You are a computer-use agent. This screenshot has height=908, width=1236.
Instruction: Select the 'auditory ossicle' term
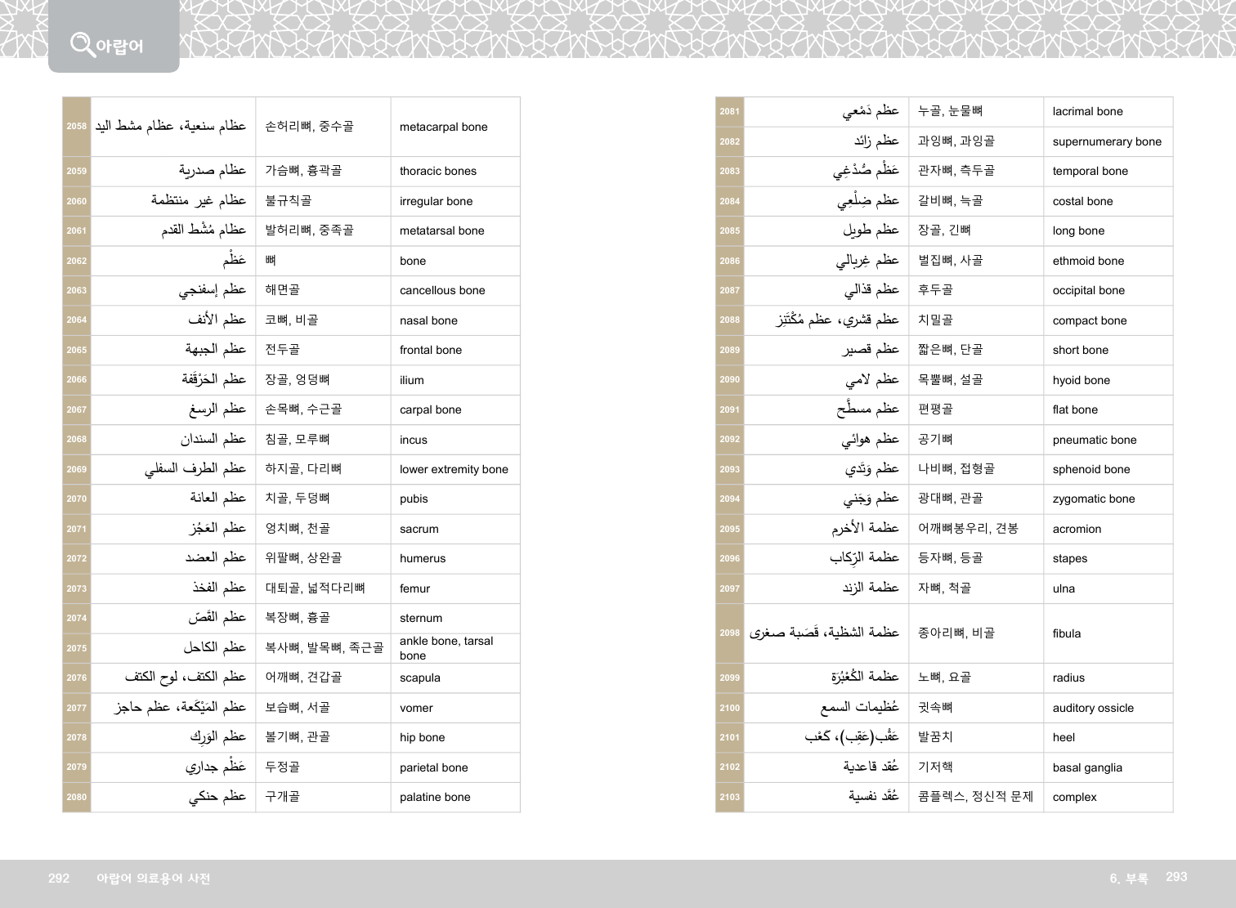coord(1093,708)
